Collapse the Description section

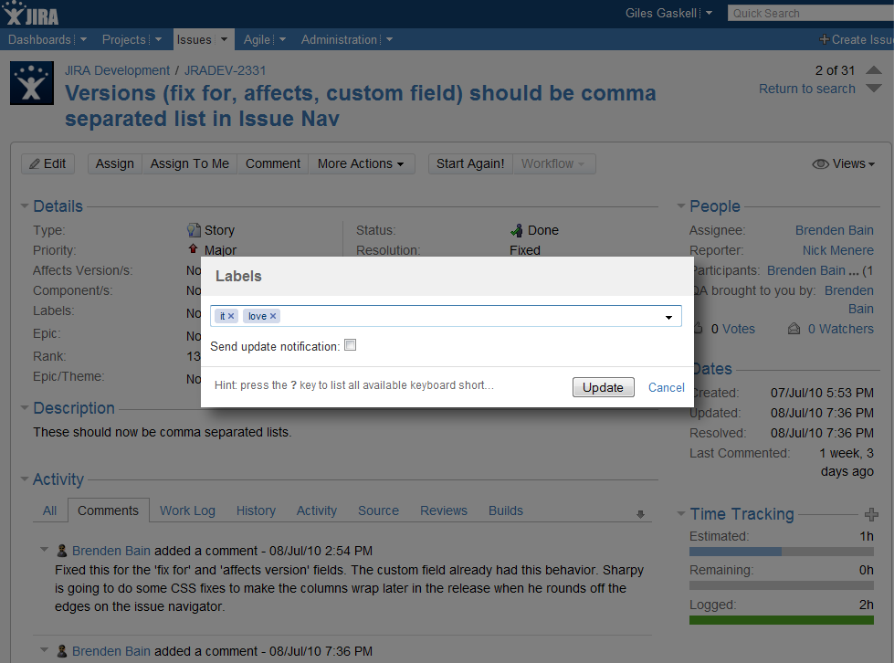25,407
